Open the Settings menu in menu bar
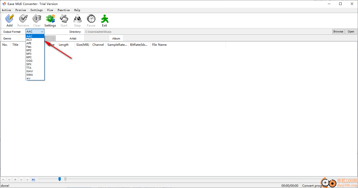The width and height of the screenshot is (358, 188). pyautogui.click(x=36, y=10)
